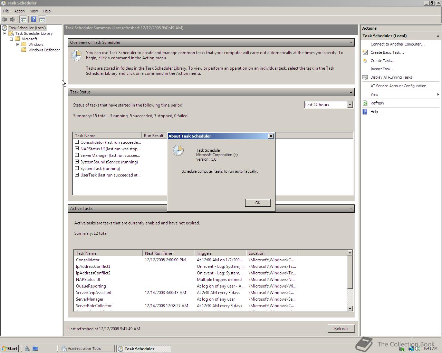
Task: Toggle the Show/Hide Console Tree toolbar icon
Action: 23,20
